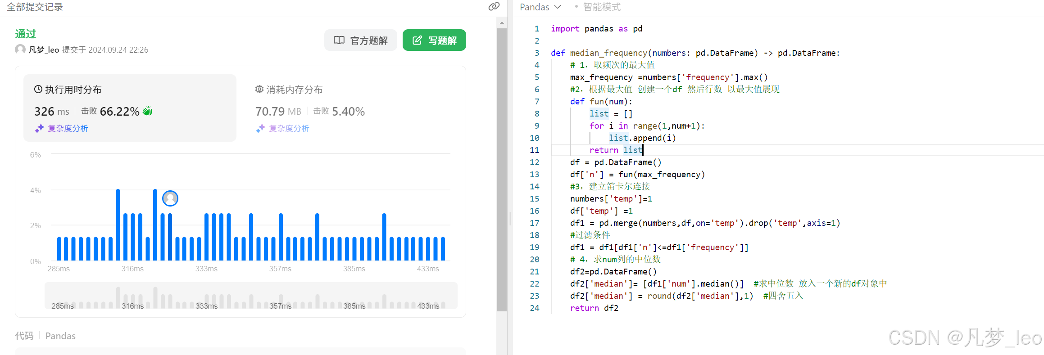Click 'def fun(num):' on line 7
Screen dimensions: 1044x355
pyautogui.click(x=601, y=101)
